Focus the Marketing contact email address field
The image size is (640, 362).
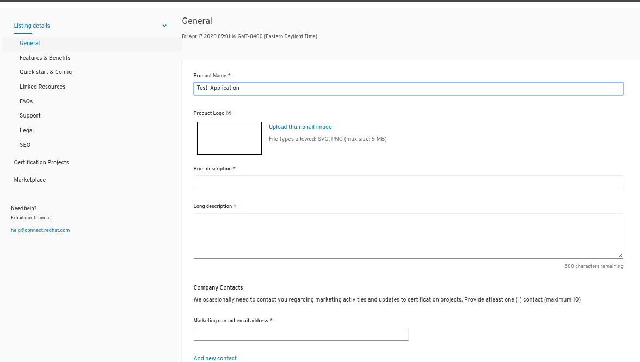pos(301,334)
